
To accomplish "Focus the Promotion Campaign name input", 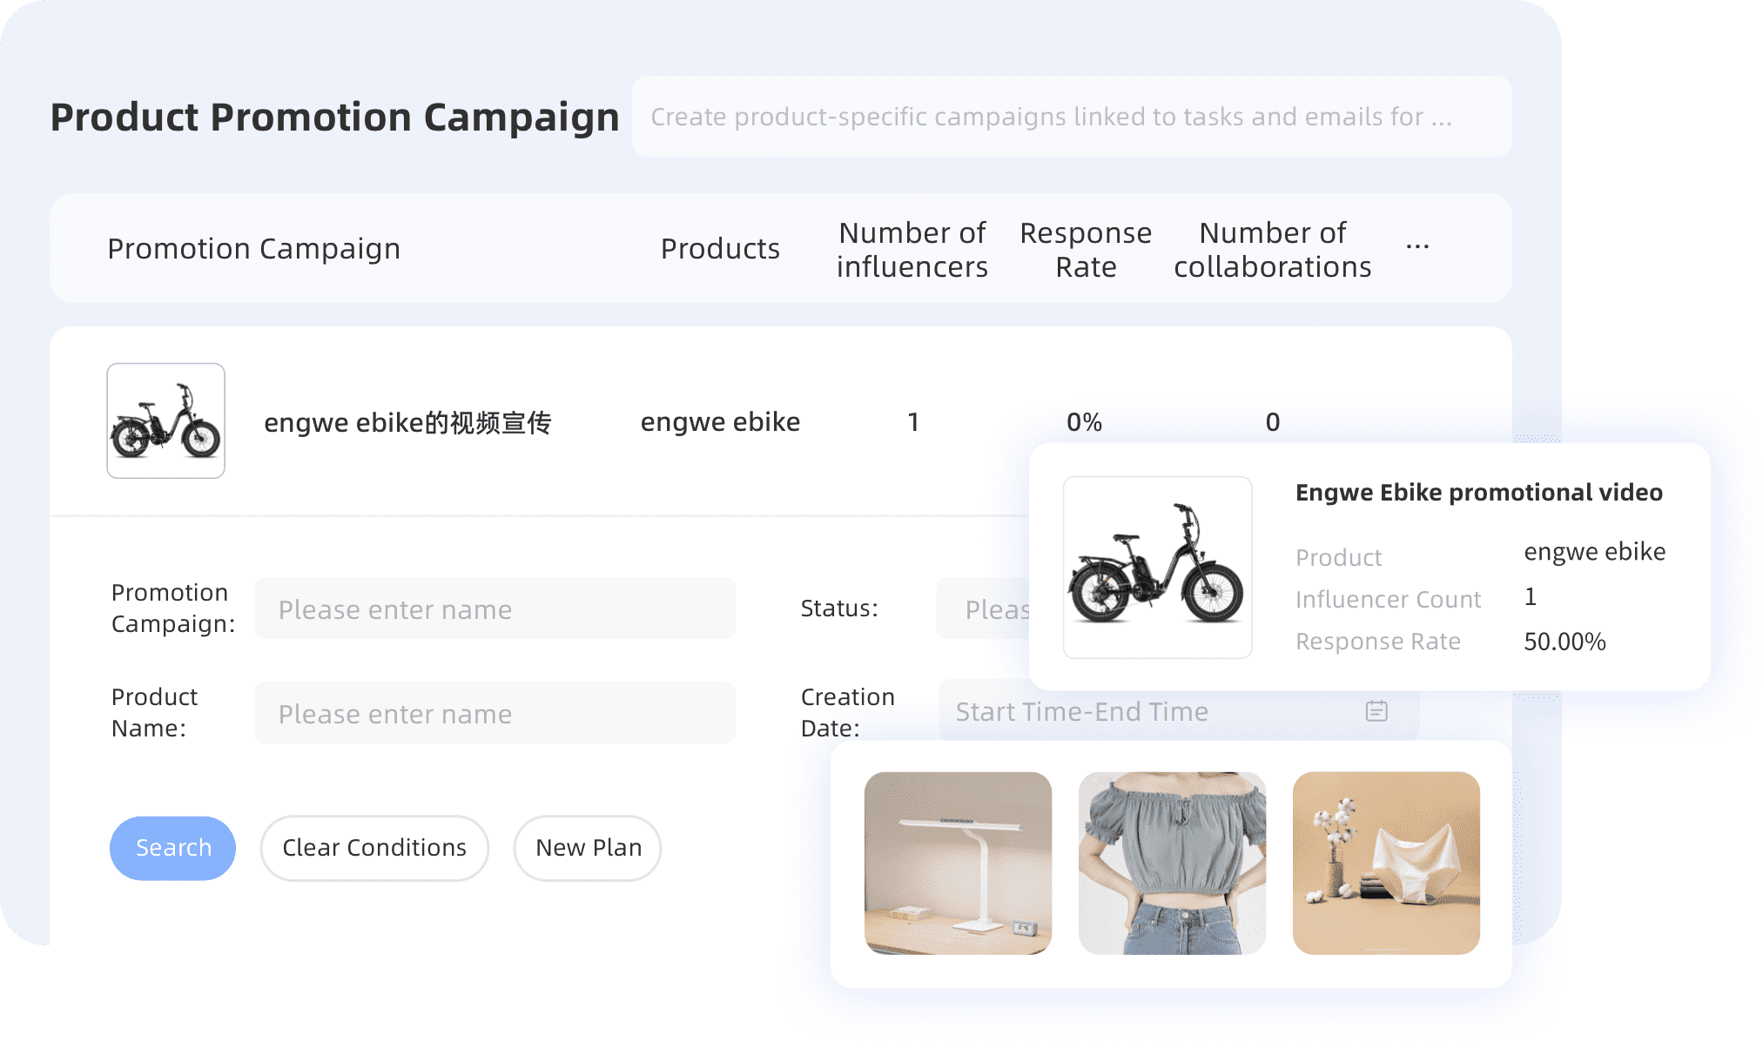I will (x=495, y=608).
